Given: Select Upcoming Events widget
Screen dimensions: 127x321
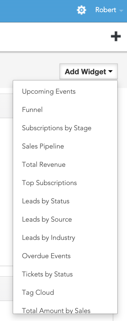Looking at the screenshot, I should (49, 91).
